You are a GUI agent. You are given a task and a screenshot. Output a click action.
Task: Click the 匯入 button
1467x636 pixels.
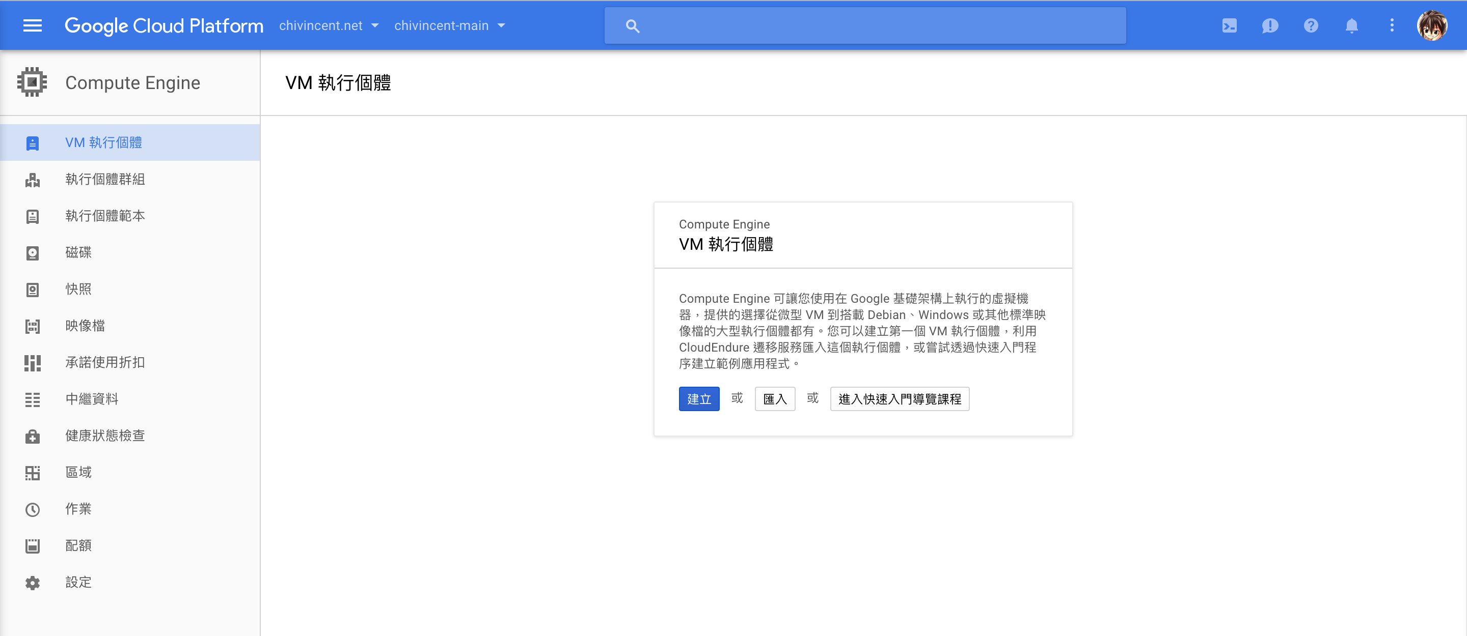coord(774,399)
